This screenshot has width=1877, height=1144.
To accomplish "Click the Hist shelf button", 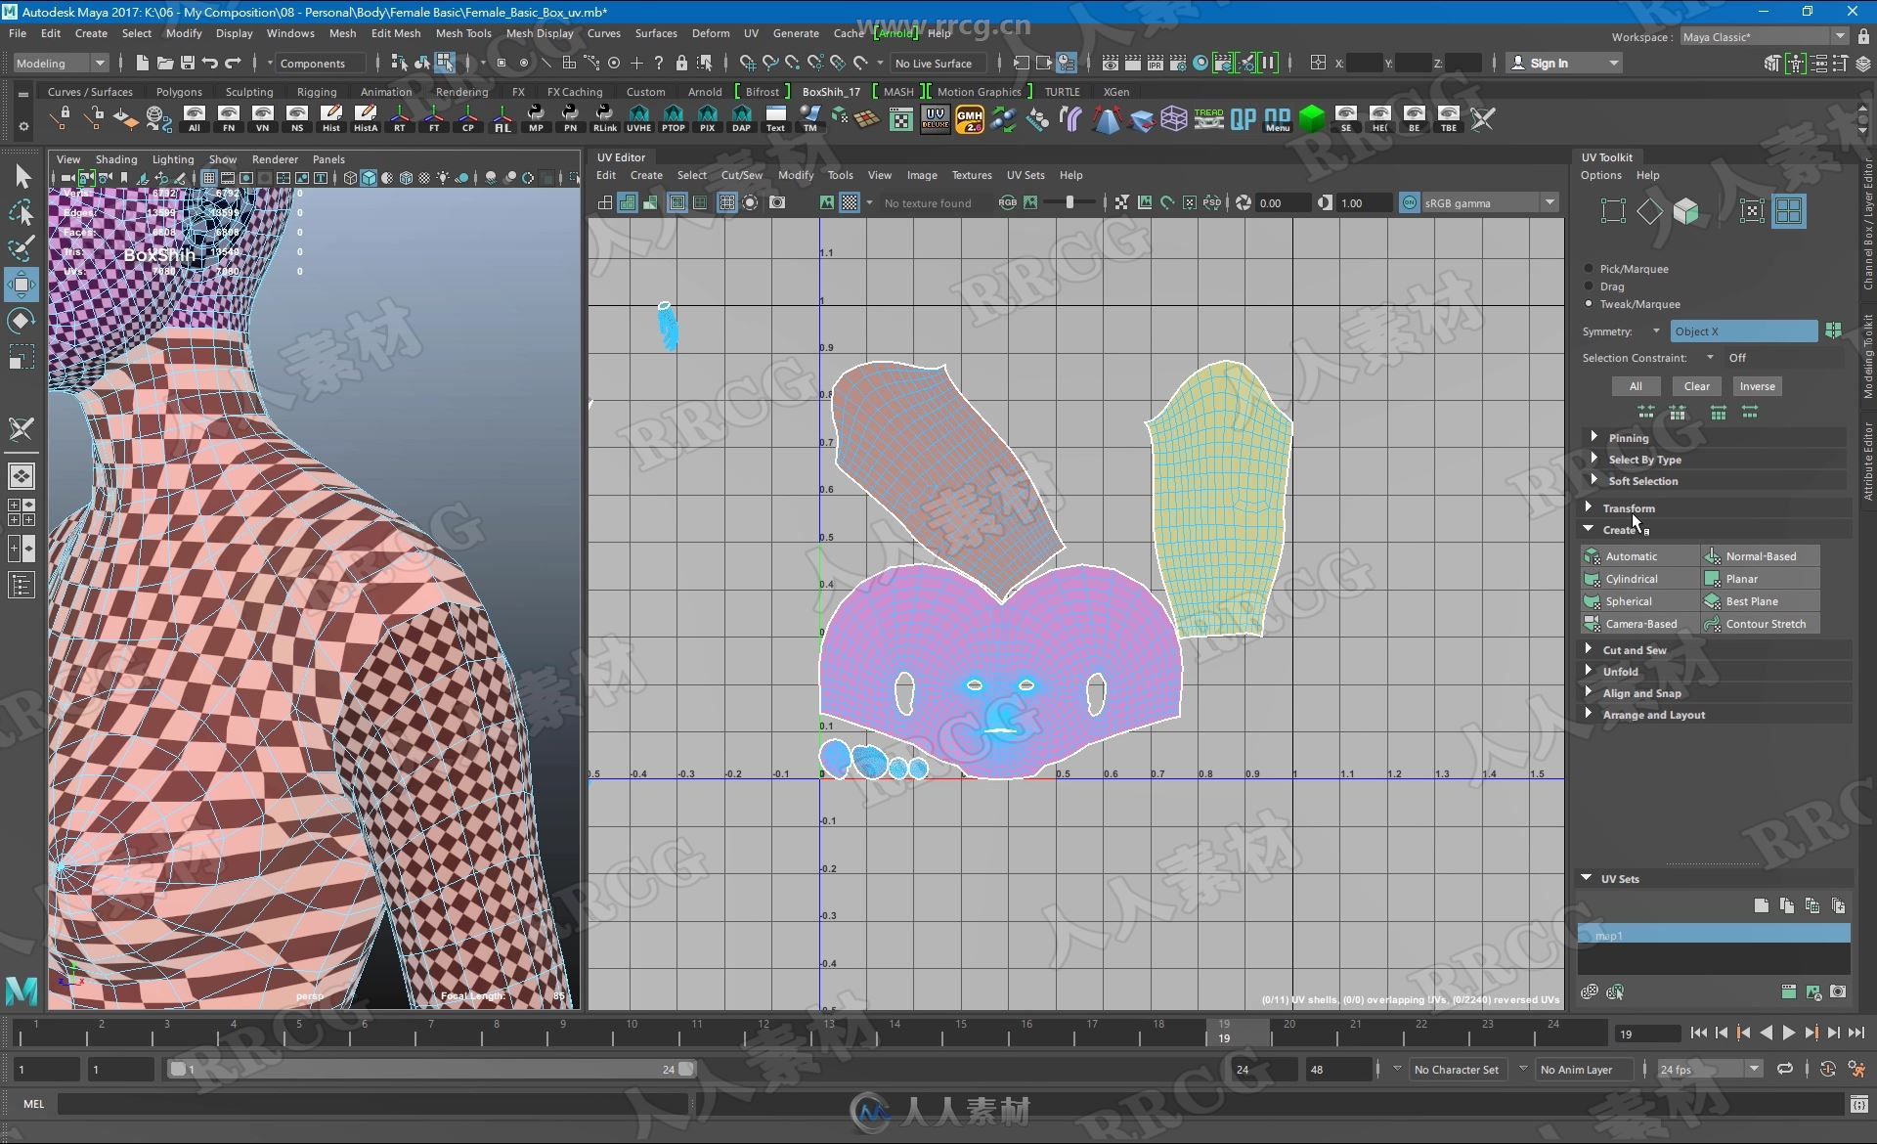I will point(331,119).
